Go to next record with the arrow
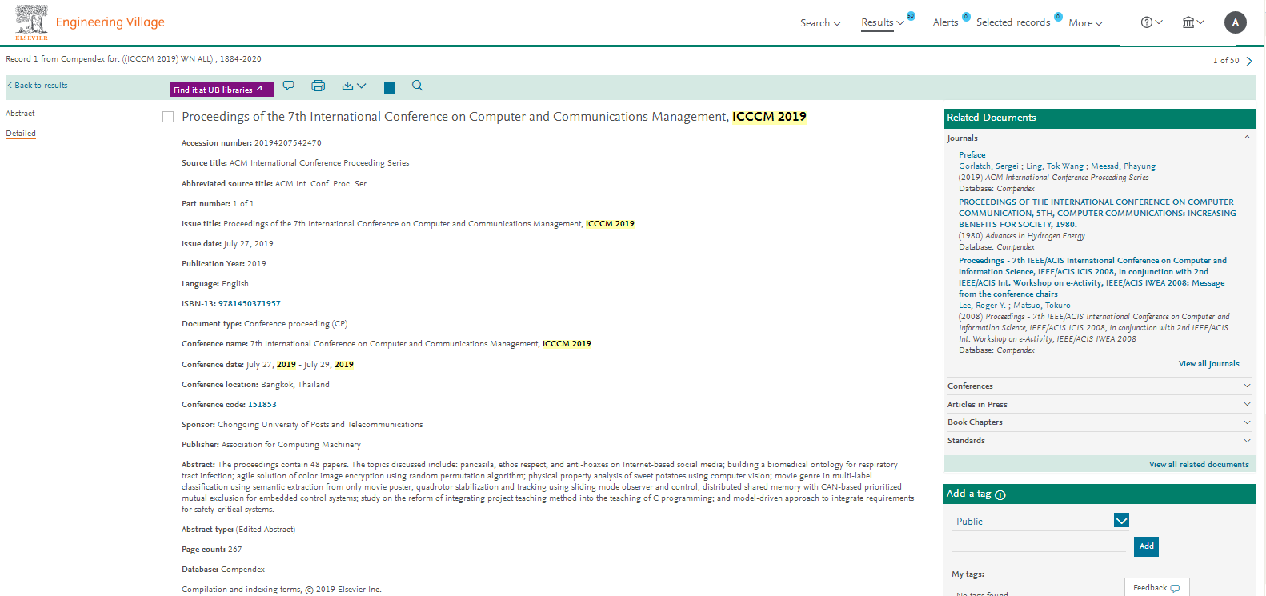This screenshot has width=1266, height=596. (1249, 61)
